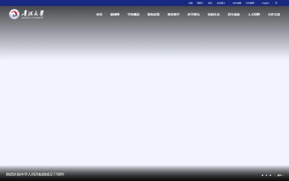Open the headline 热烈庆祝中华人民共和国成立77周年
289x181 pixels.
pos(35,174)
